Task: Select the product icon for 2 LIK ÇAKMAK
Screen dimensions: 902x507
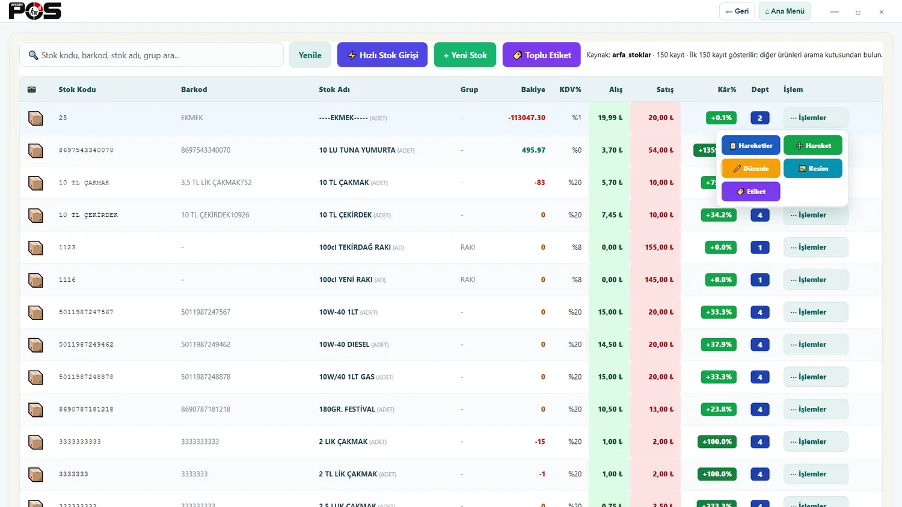Action: (x=35, y=442)
